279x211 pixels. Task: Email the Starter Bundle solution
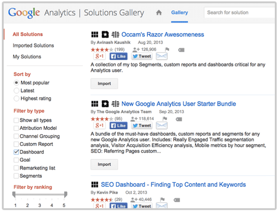click(x=161, y=126)
